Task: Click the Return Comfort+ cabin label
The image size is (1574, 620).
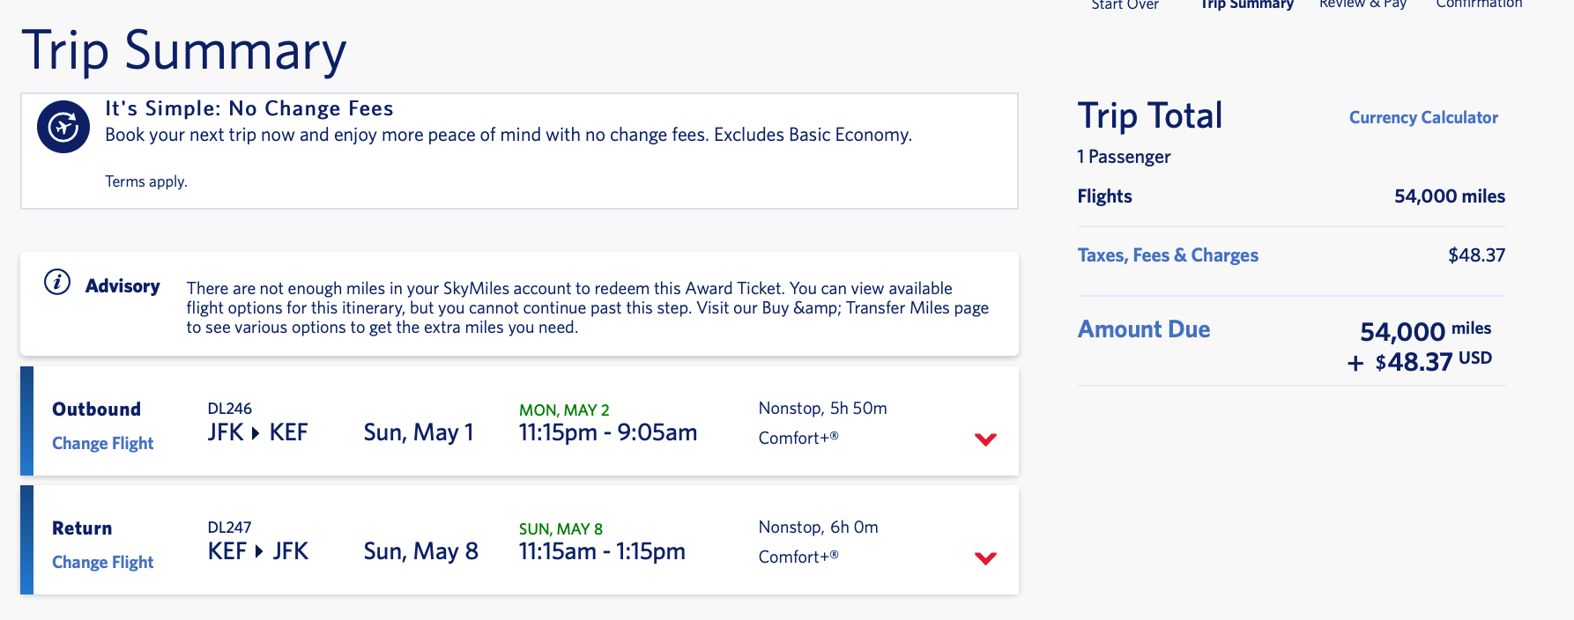Action: click(798, 557)
